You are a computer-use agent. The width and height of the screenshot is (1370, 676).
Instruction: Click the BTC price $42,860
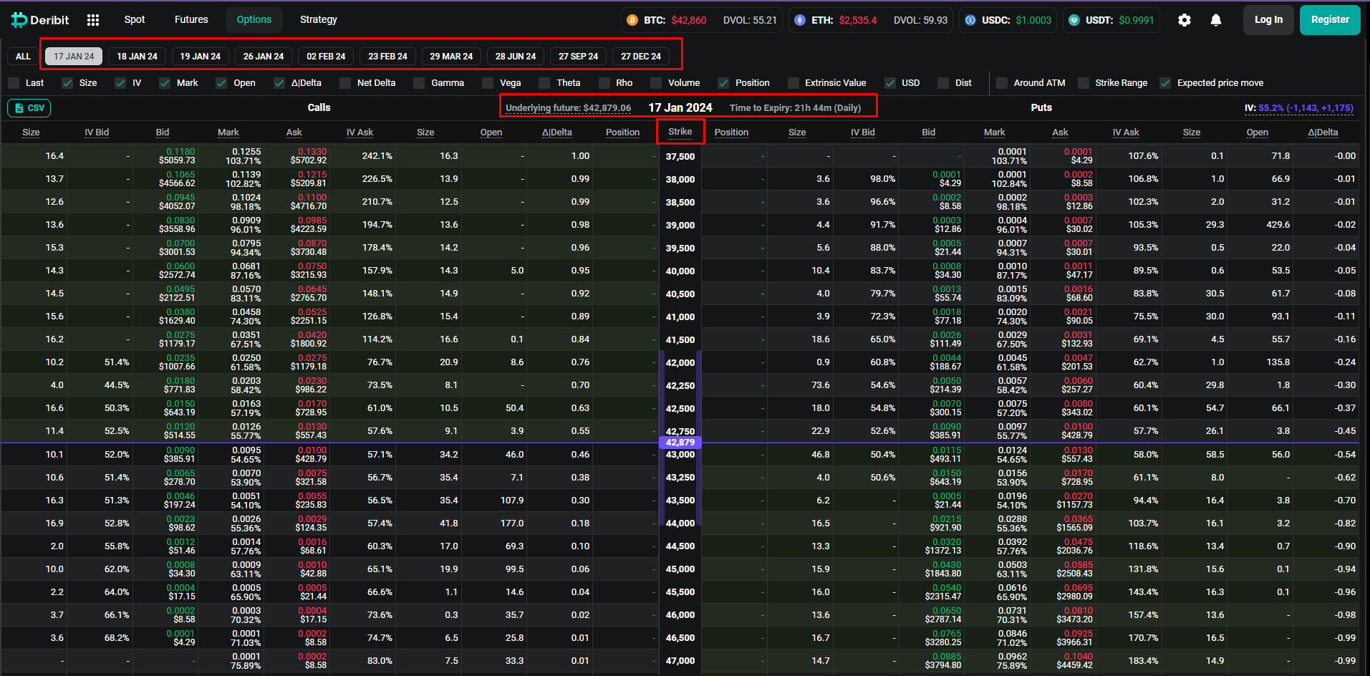click(689, 20)
